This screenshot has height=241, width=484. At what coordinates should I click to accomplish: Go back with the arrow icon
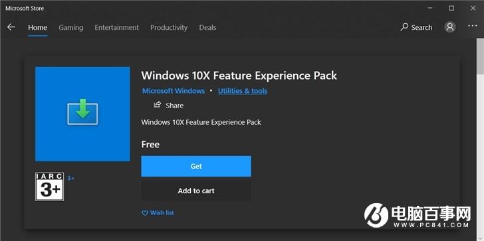[11, 27]
